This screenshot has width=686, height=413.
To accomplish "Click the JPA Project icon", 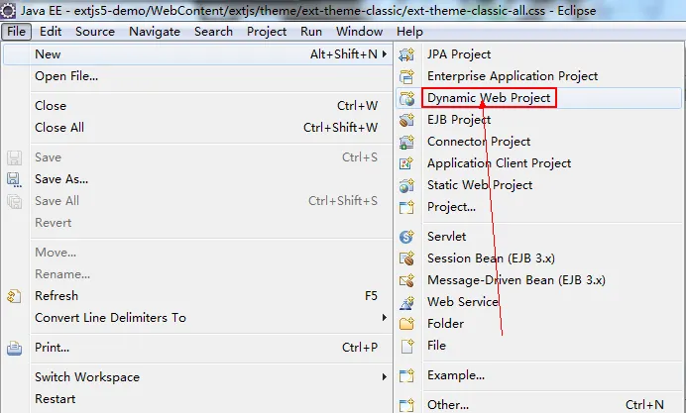I will (x=406, y=54).
